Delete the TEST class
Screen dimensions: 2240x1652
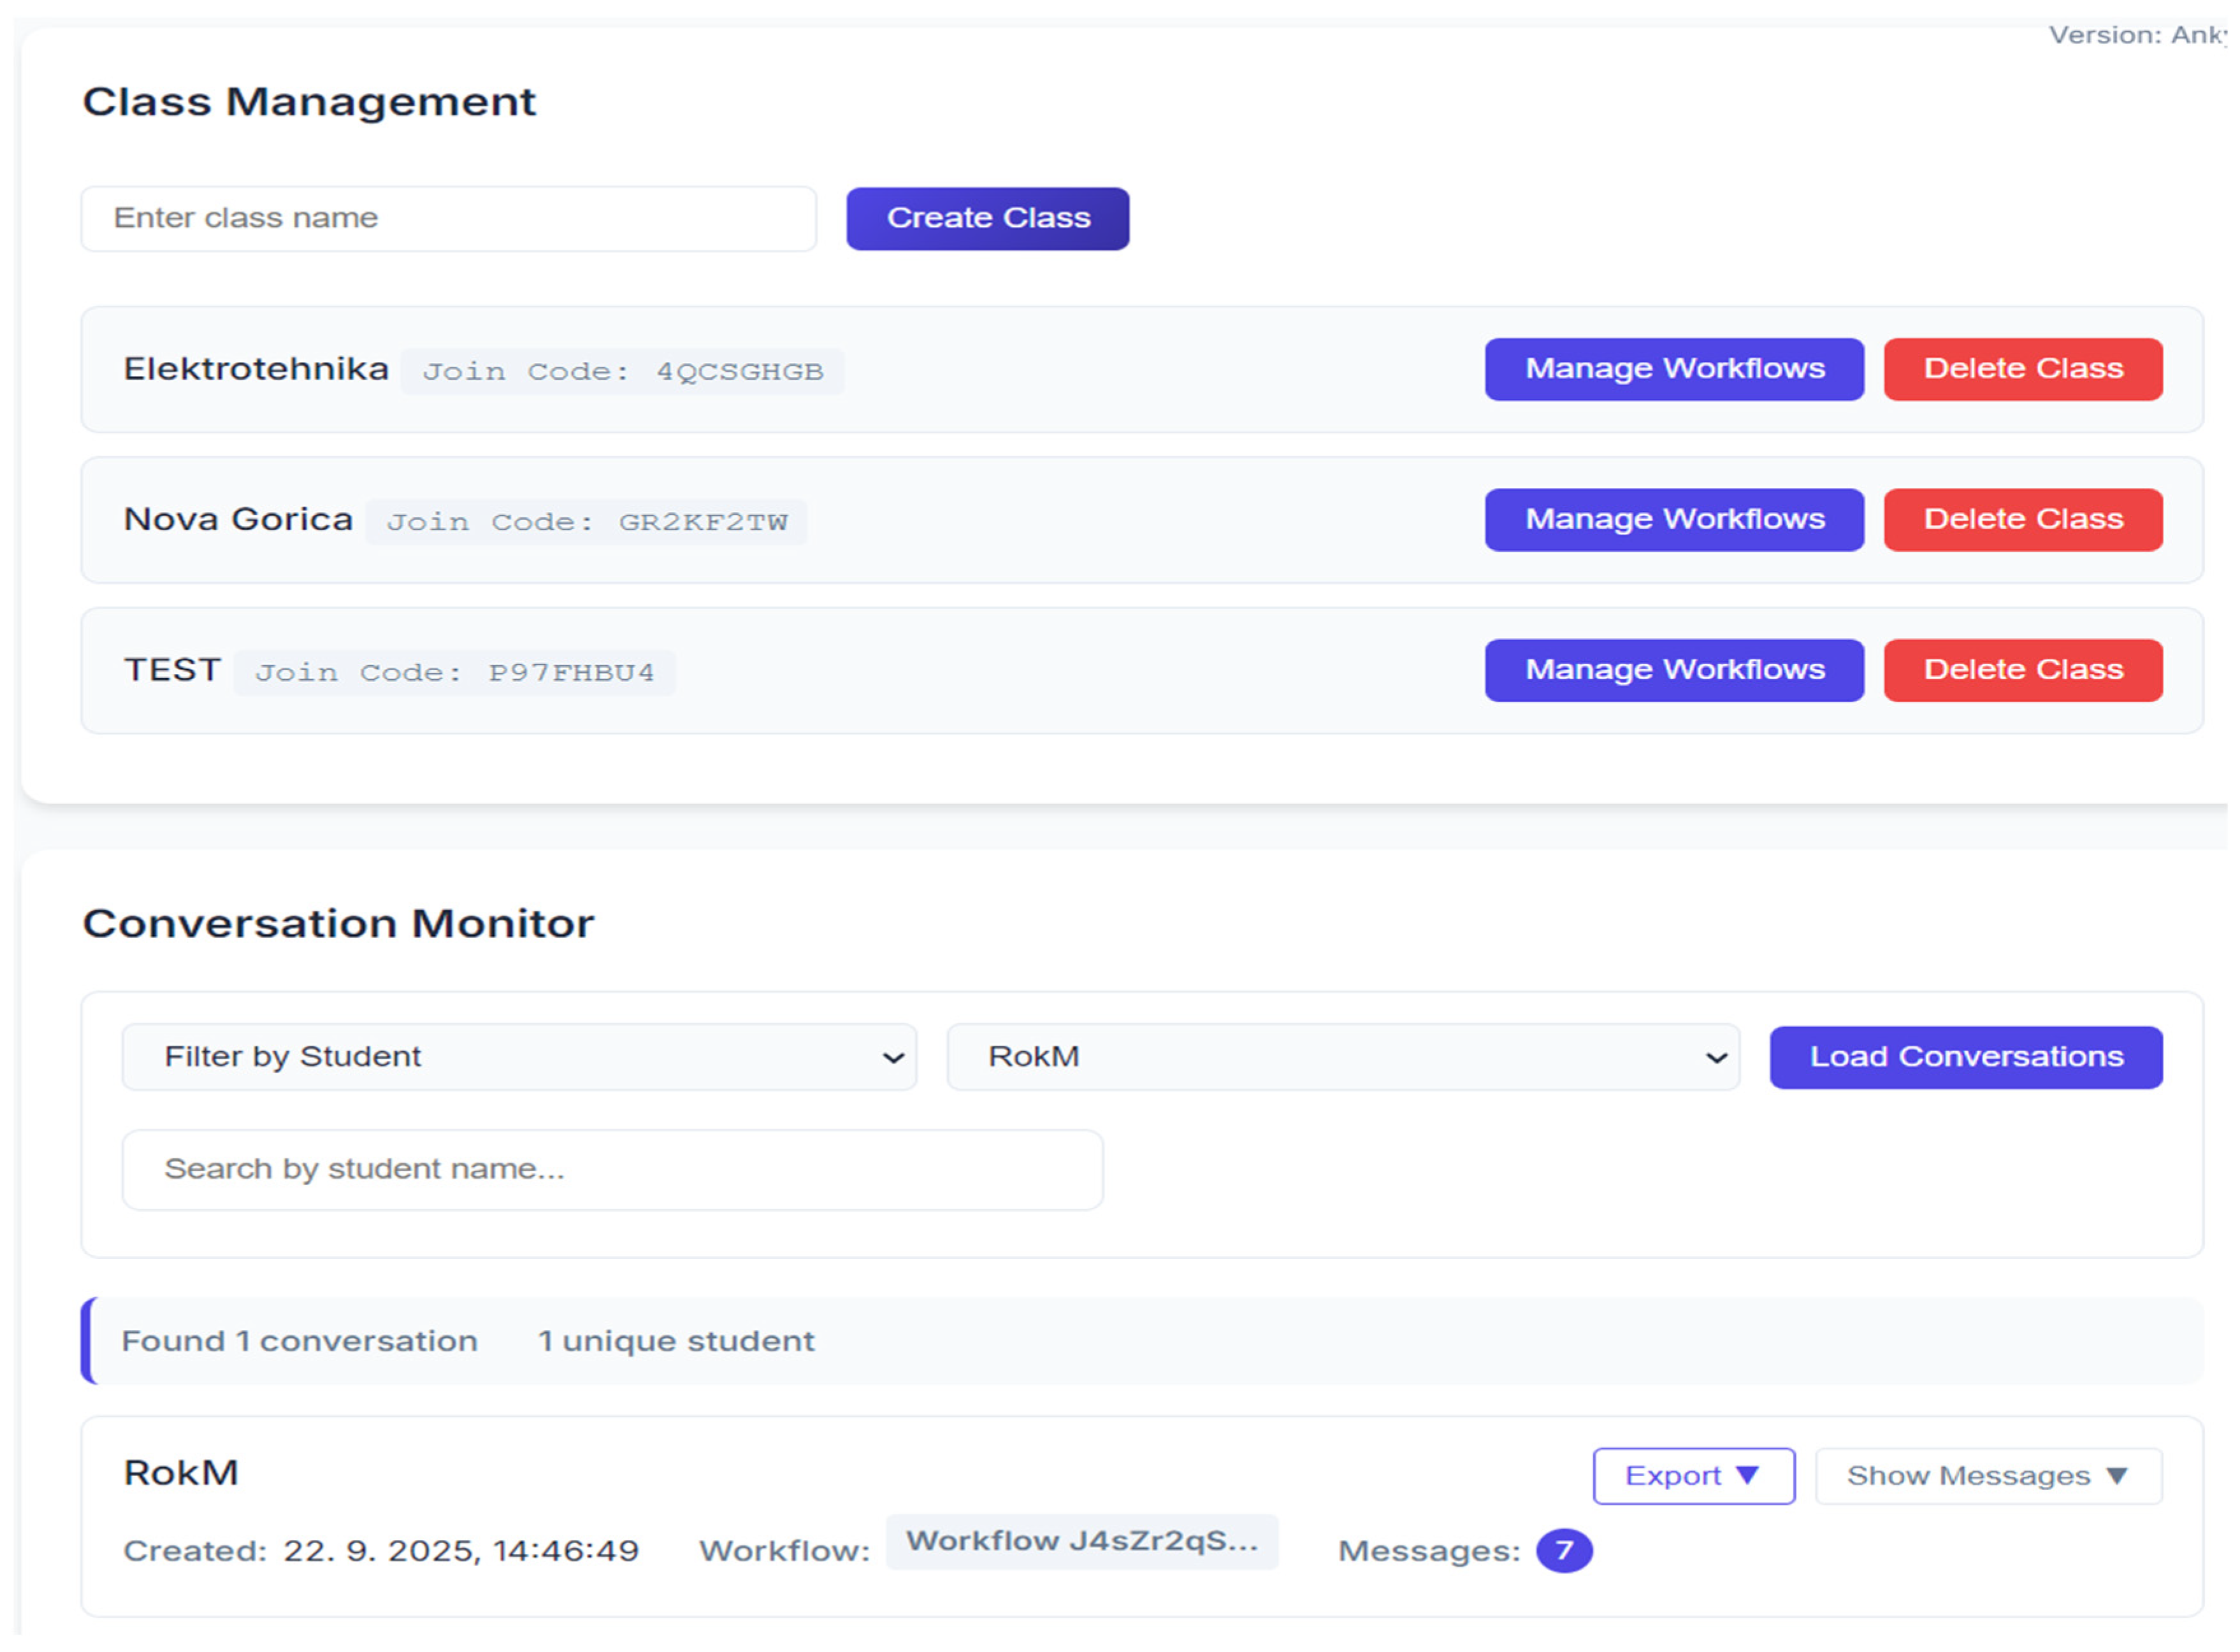[2022, 670]
